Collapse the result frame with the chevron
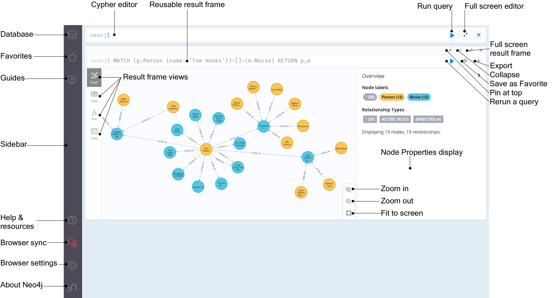This screenshot has height=298, width=556. 460,50
